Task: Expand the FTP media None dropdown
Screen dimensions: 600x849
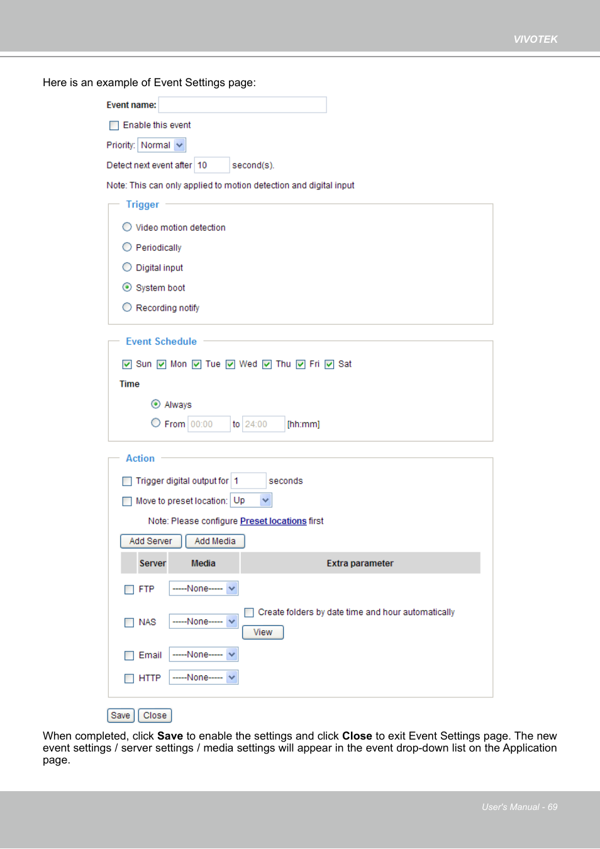Action: (x=204, y=589)
